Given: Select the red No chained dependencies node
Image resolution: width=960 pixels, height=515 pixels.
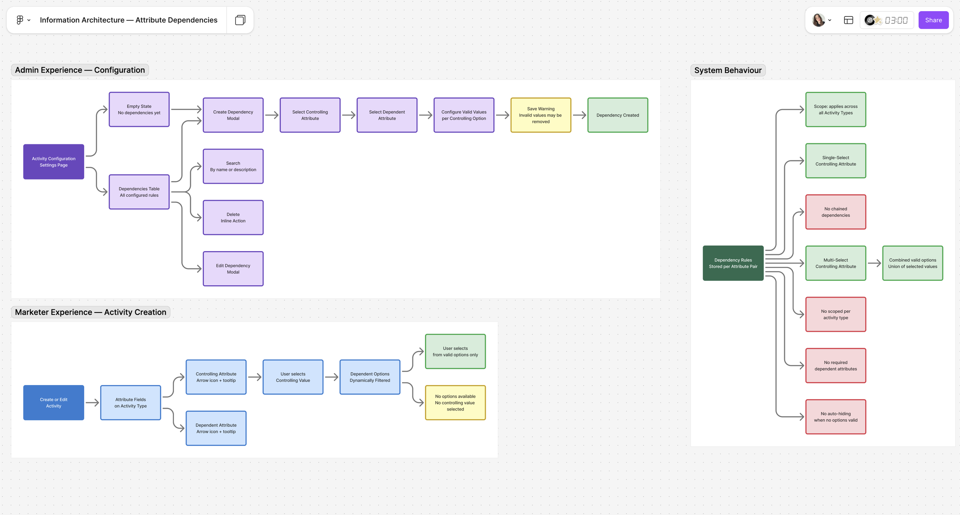Looking at the screenshot, I should tap(836, 212).
